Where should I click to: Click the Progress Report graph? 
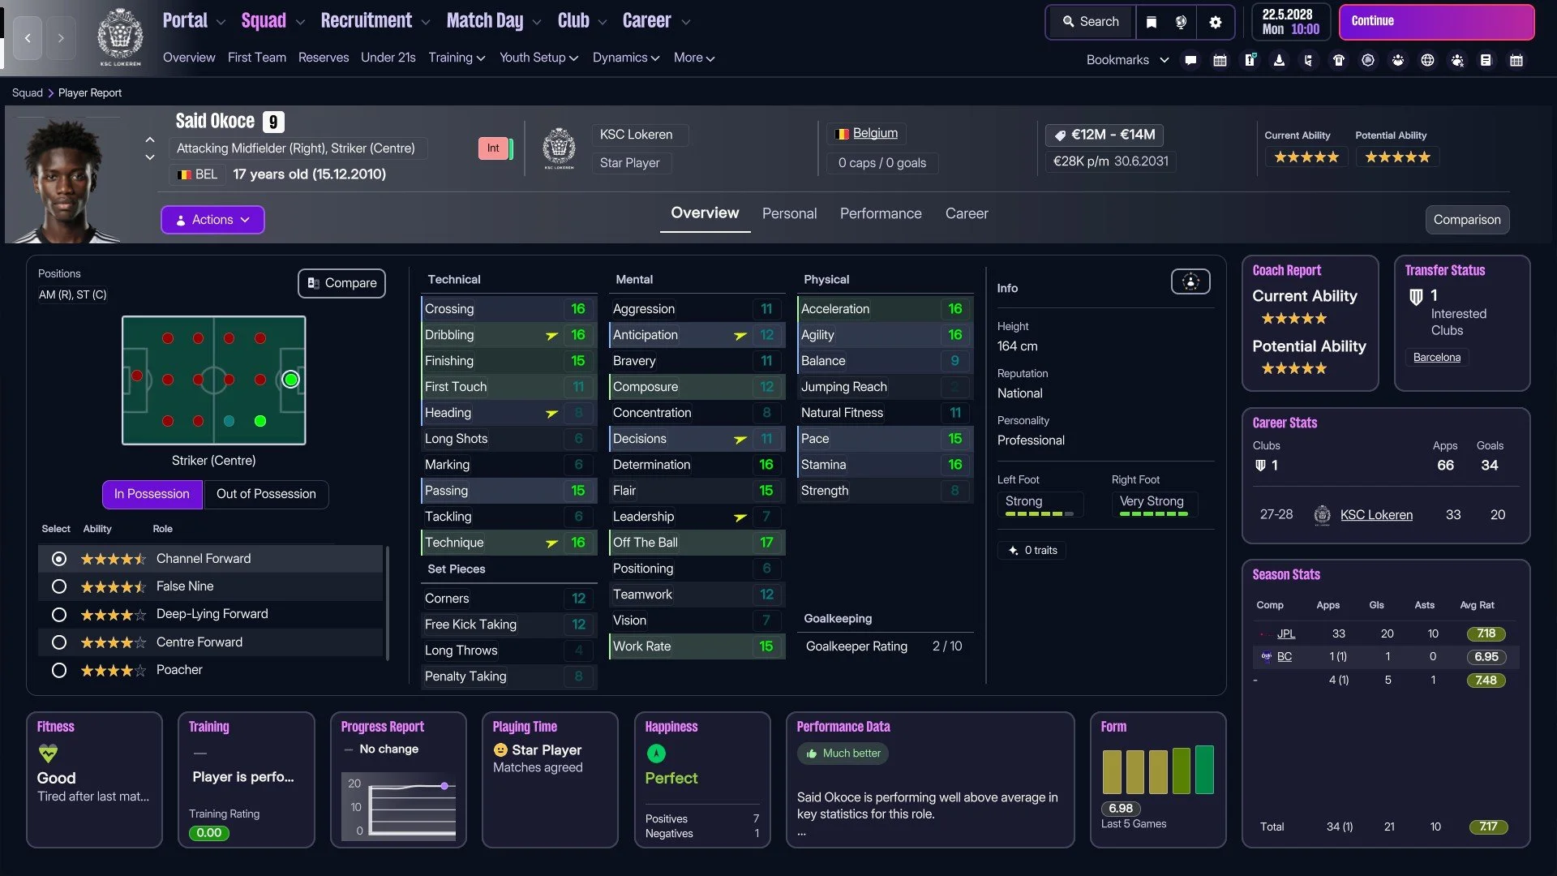398,807
